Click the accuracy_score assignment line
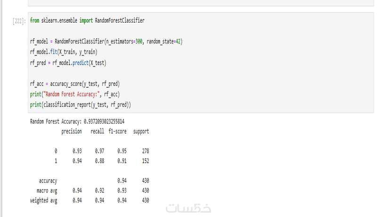This screenshot has width=377, height=217. [75, 84]
